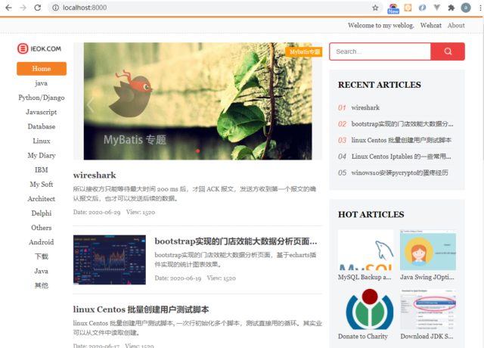Open the My Diary category

[x=42, y=155]
